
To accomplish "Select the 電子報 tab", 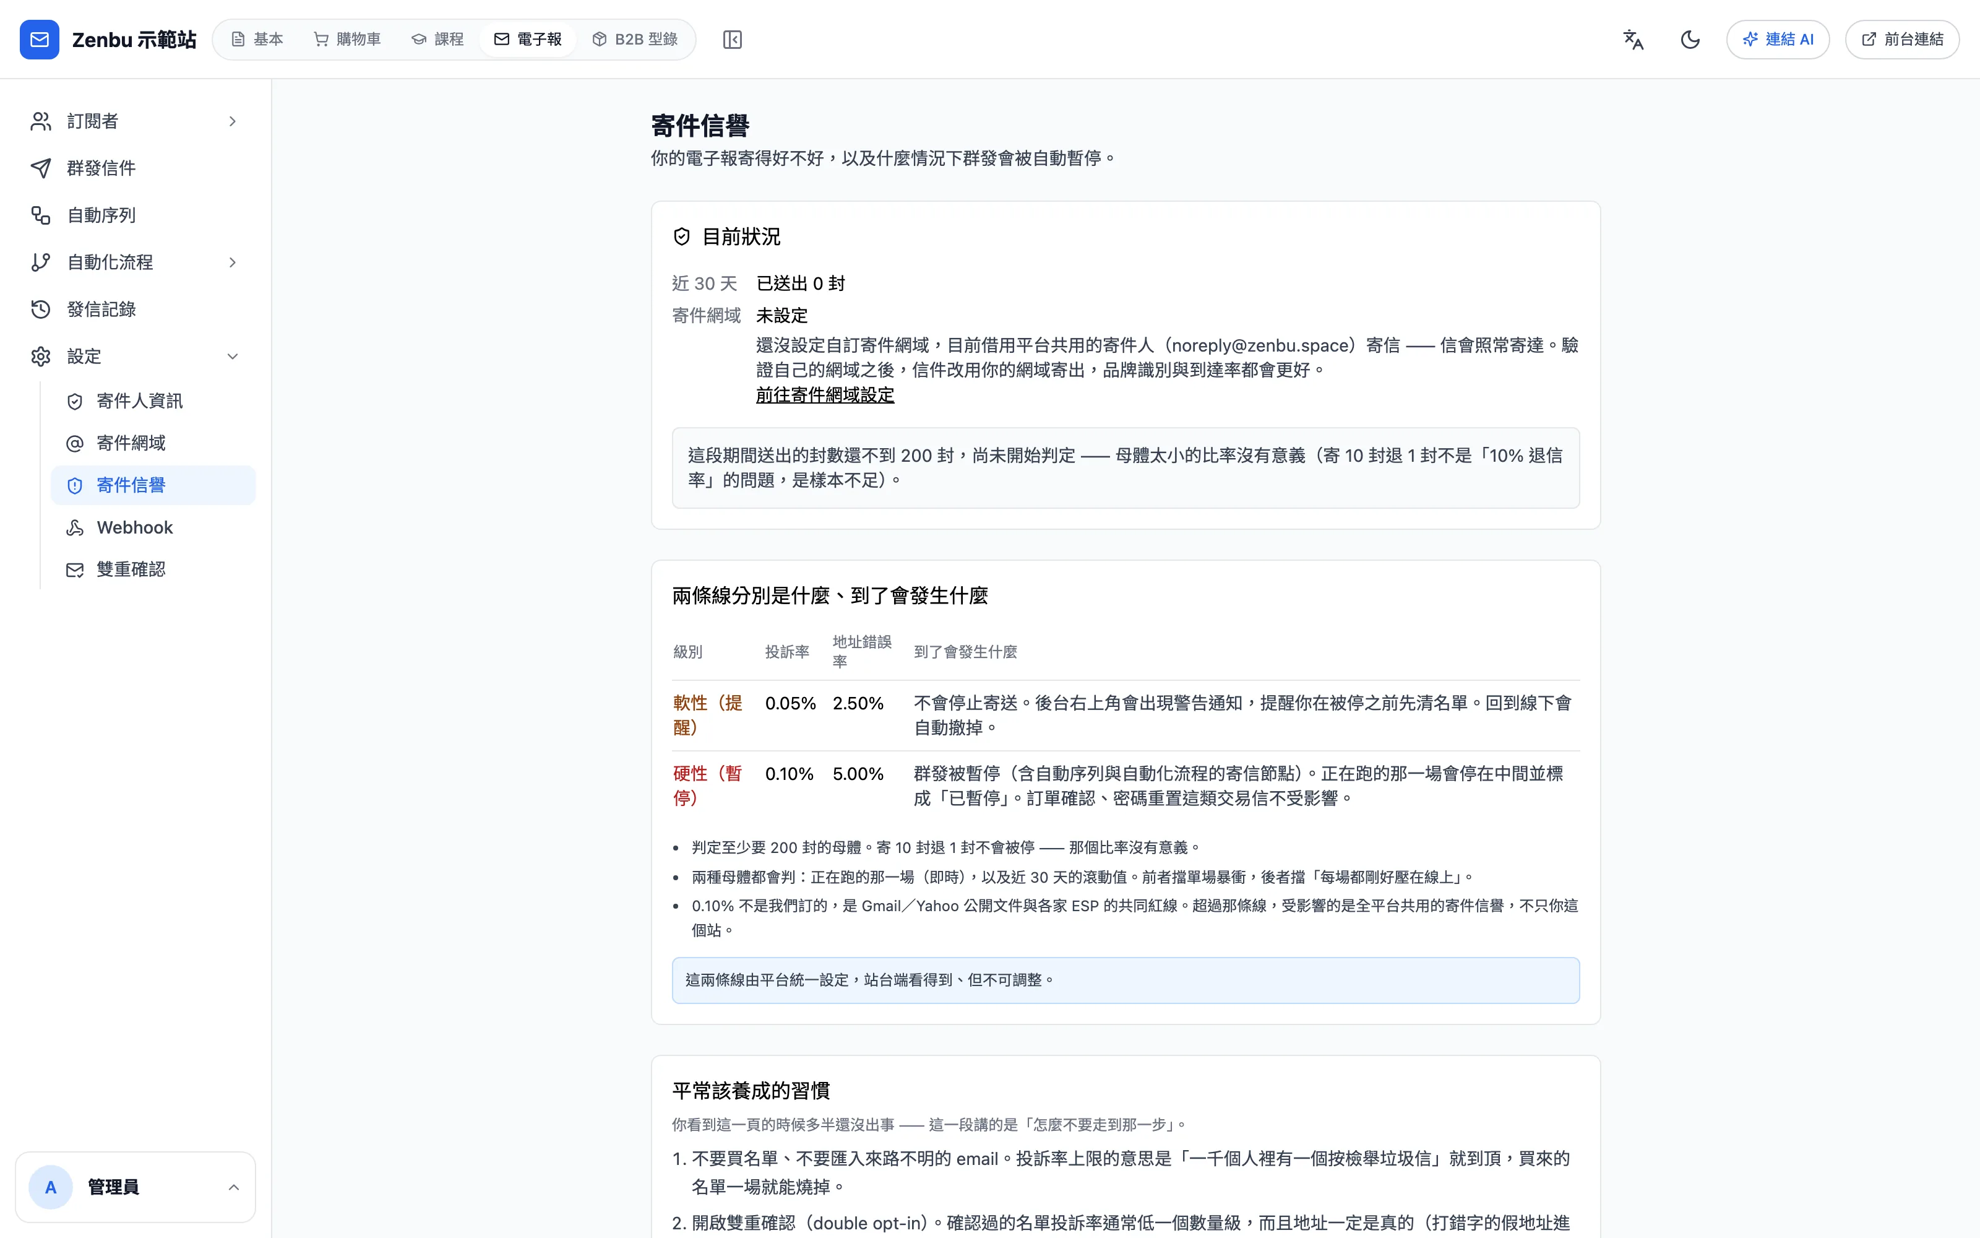I will [x=528, y=39].
